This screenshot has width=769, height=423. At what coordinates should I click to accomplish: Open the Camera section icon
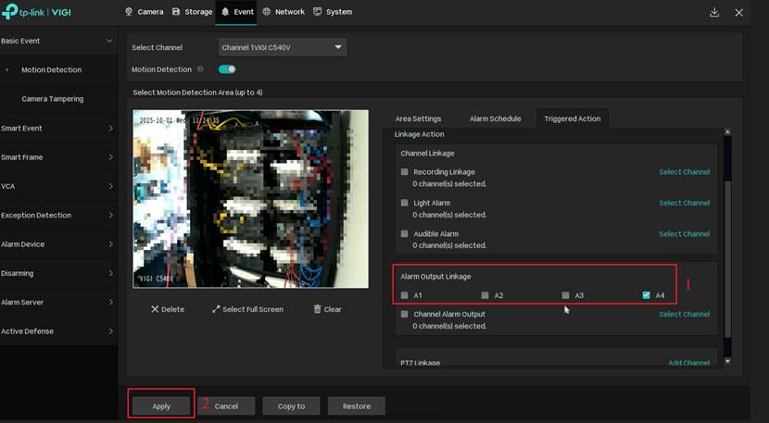pyautogui.click(x=129, y=12)
